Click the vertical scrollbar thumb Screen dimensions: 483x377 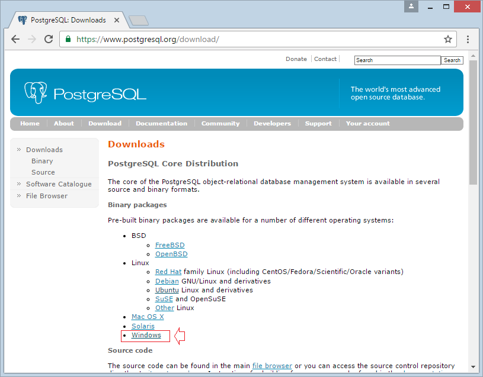click(473, 123)
